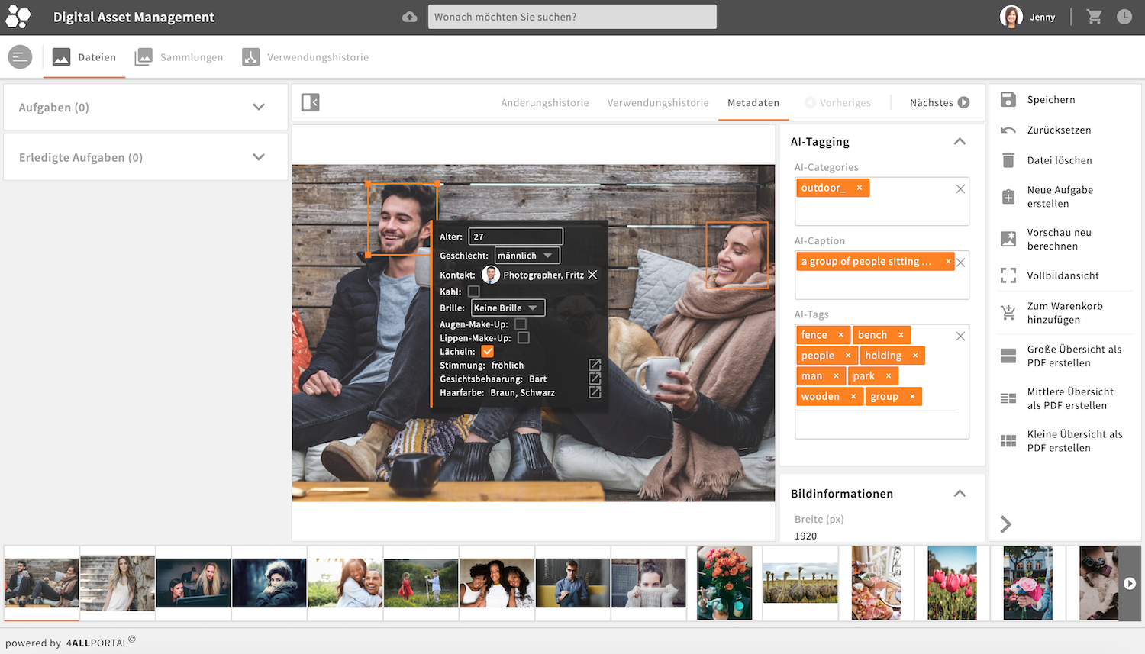Edit Haarfarbe value icon

coord(595,392)
